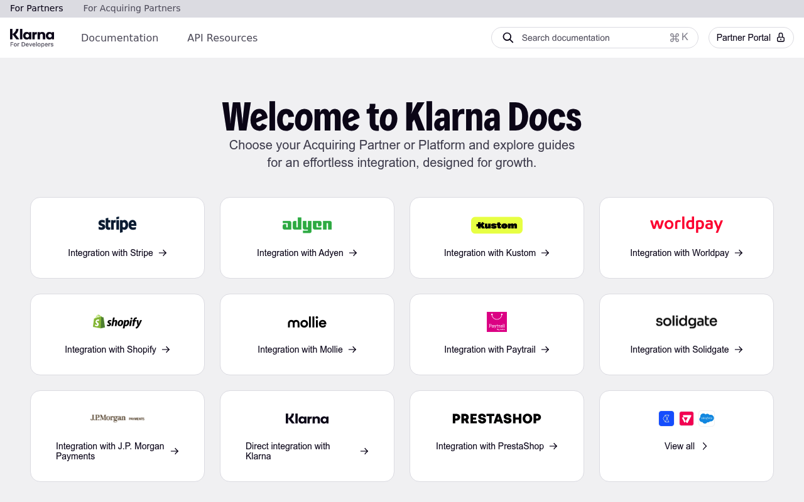Open the Integration with Worldpay link
804x502 pixels.
point(687,253)
